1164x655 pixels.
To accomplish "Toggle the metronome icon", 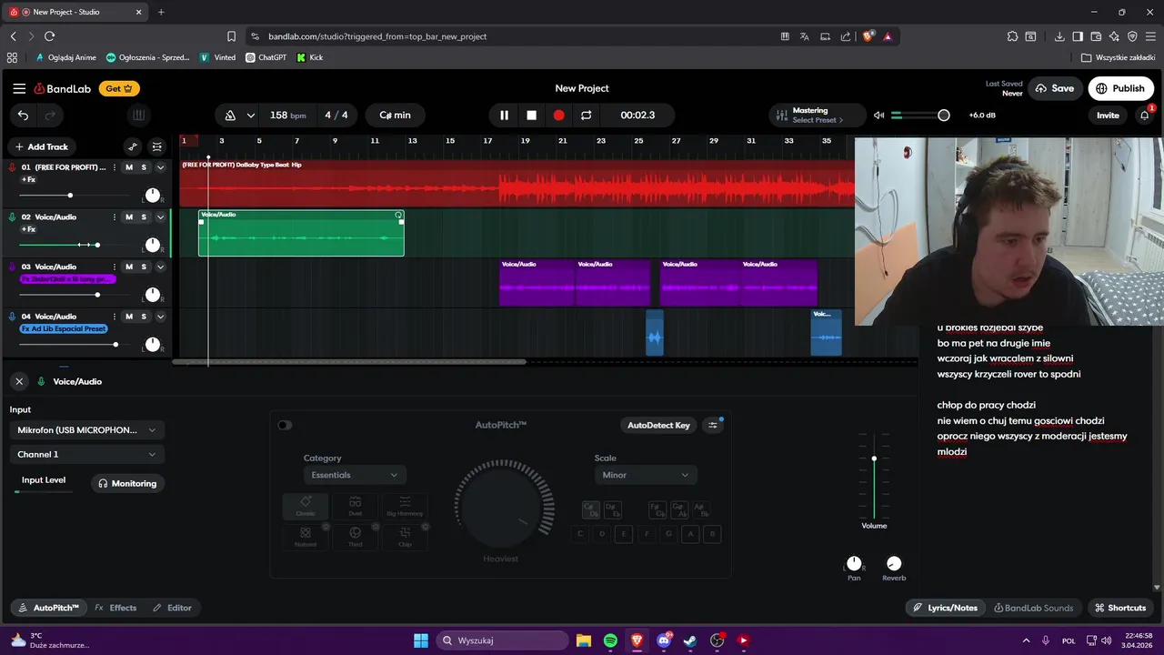I will click(x=230, y=116).
